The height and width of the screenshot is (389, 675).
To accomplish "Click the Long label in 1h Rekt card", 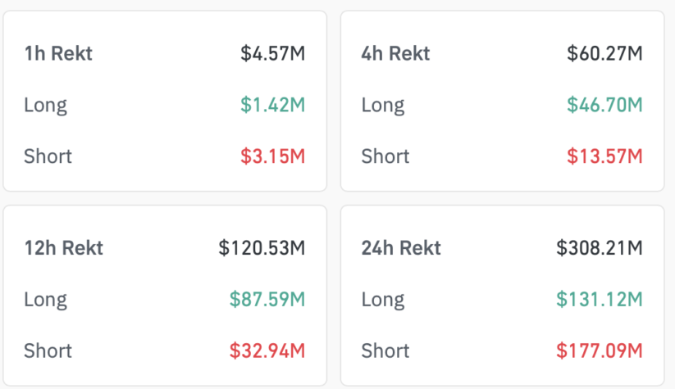I will click(x=45, y=105).
